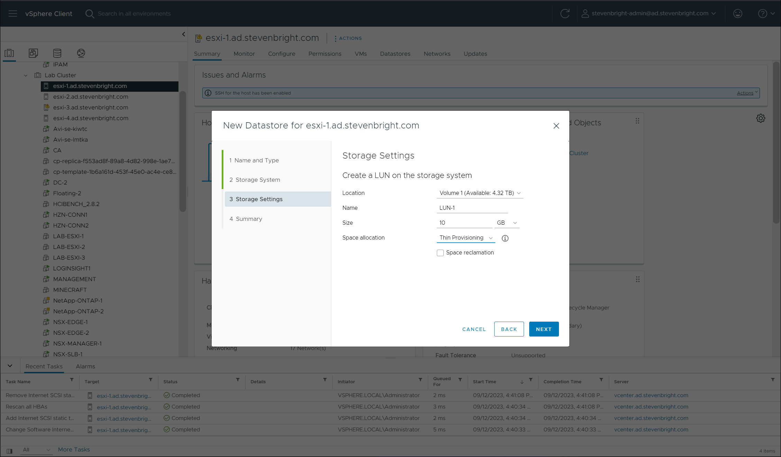Filter the Status column in tasks
The width and height of the screenshot is (781, 457).
coord(238,380)
